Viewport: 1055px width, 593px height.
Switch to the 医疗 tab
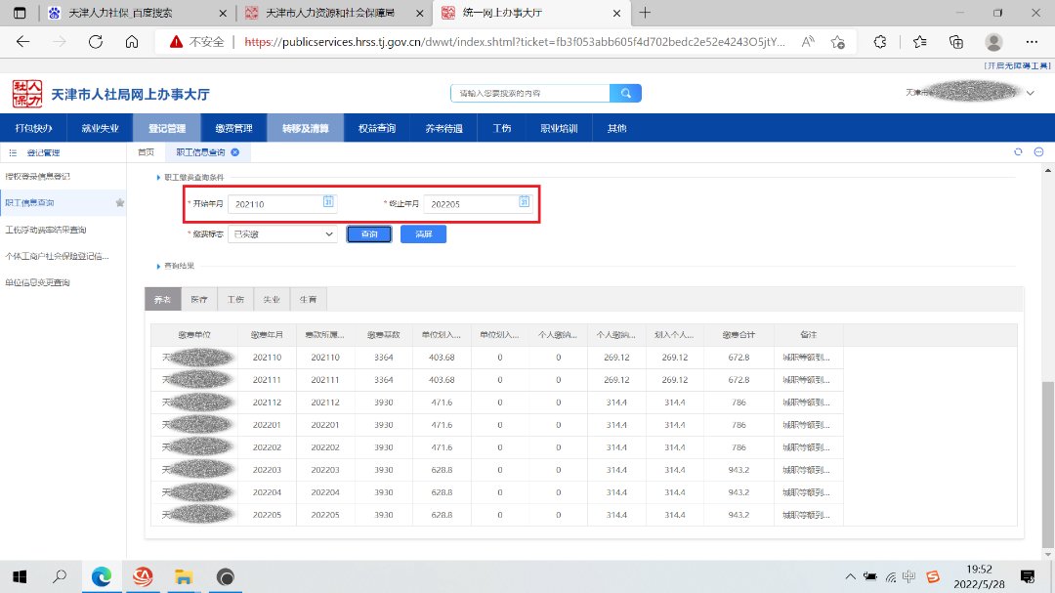point(199,299)
